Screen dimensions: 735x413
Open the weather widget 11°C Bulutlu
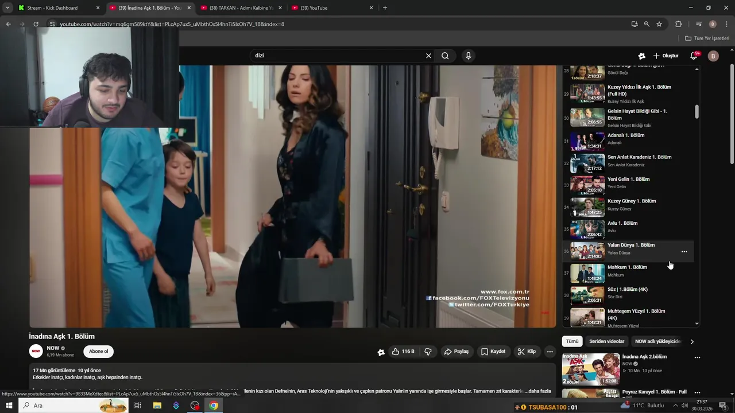[642, 406]
